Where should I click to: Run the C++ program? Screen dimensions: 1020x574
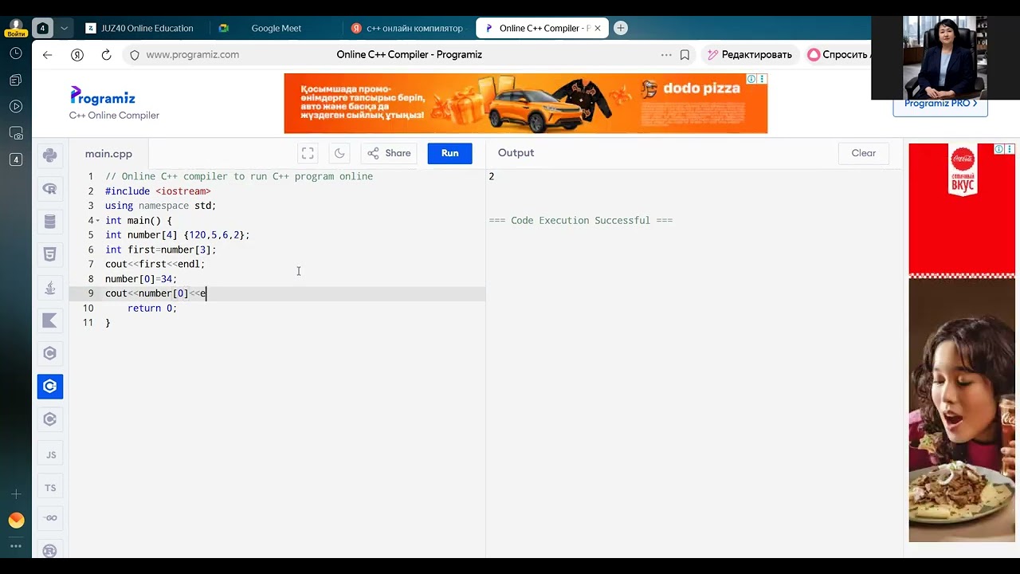click(x=449, y=153)
